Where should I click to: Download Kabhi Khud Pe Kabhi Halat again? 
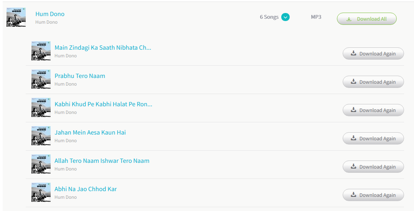(373, 110)
